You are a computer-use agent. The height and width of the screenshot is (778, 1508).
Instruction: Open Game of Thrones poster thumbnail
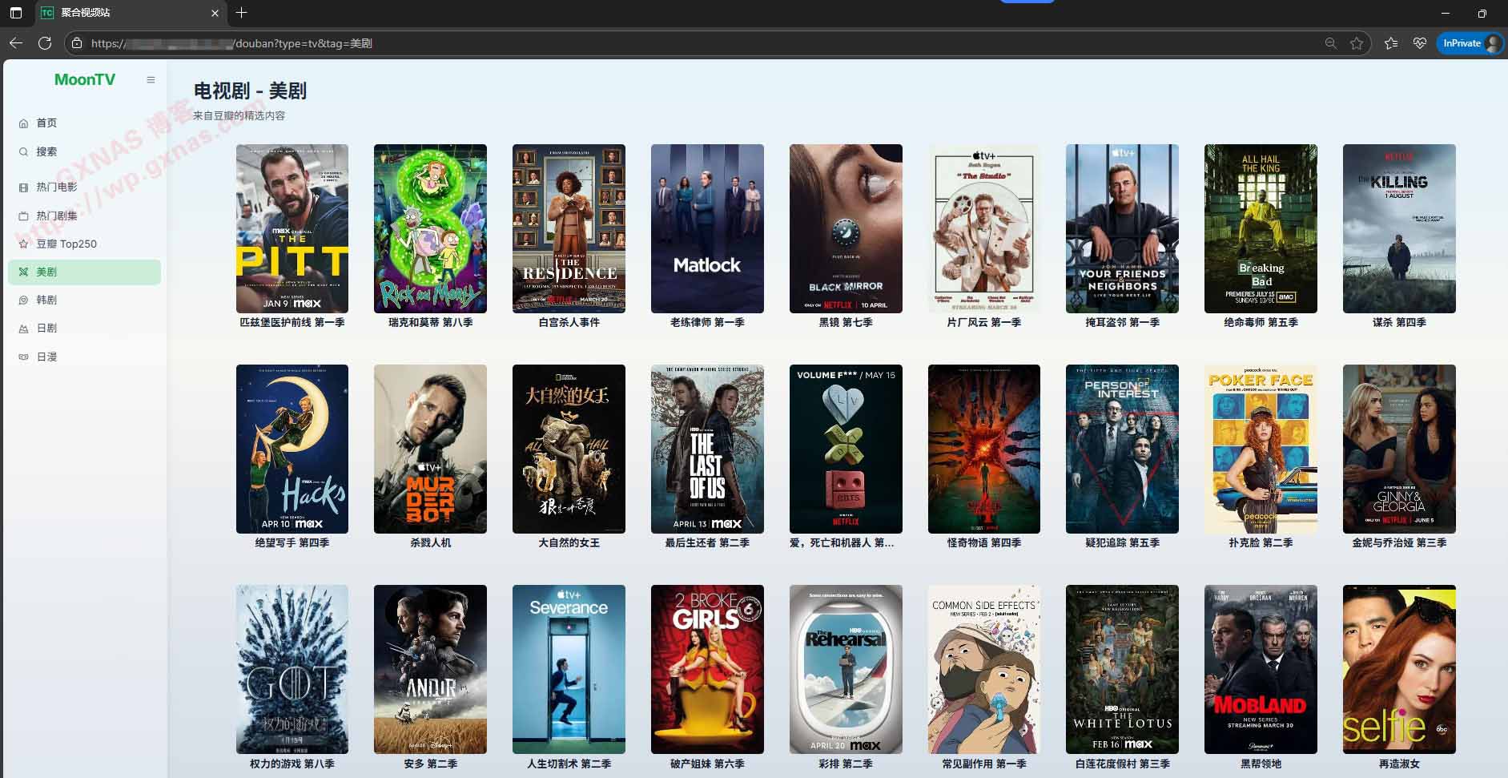(292, 669)
